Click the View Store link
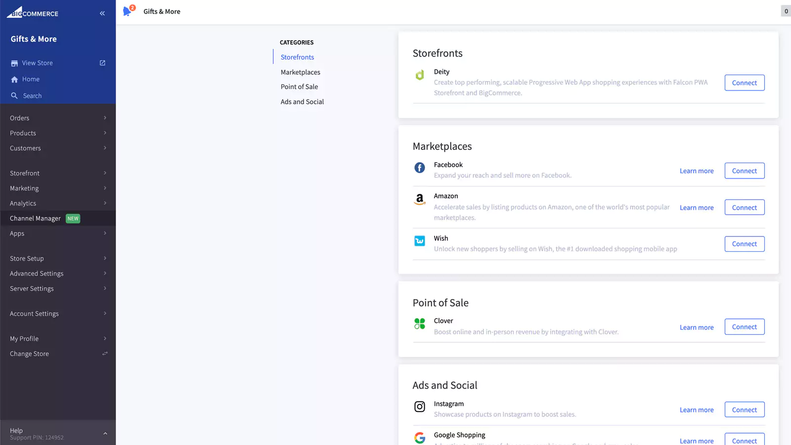791x445 pixels. (x=37, y=63)
